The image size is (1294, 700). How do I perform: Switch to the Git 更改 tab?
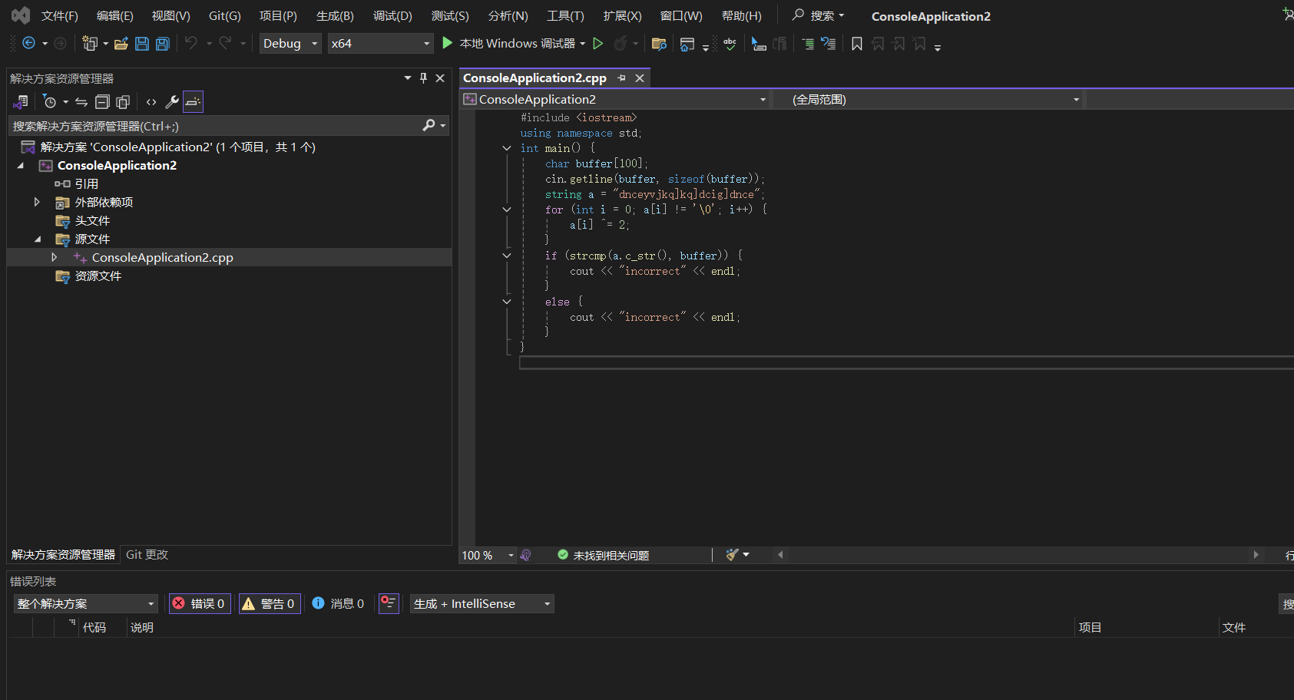click(x=147, y=555)
